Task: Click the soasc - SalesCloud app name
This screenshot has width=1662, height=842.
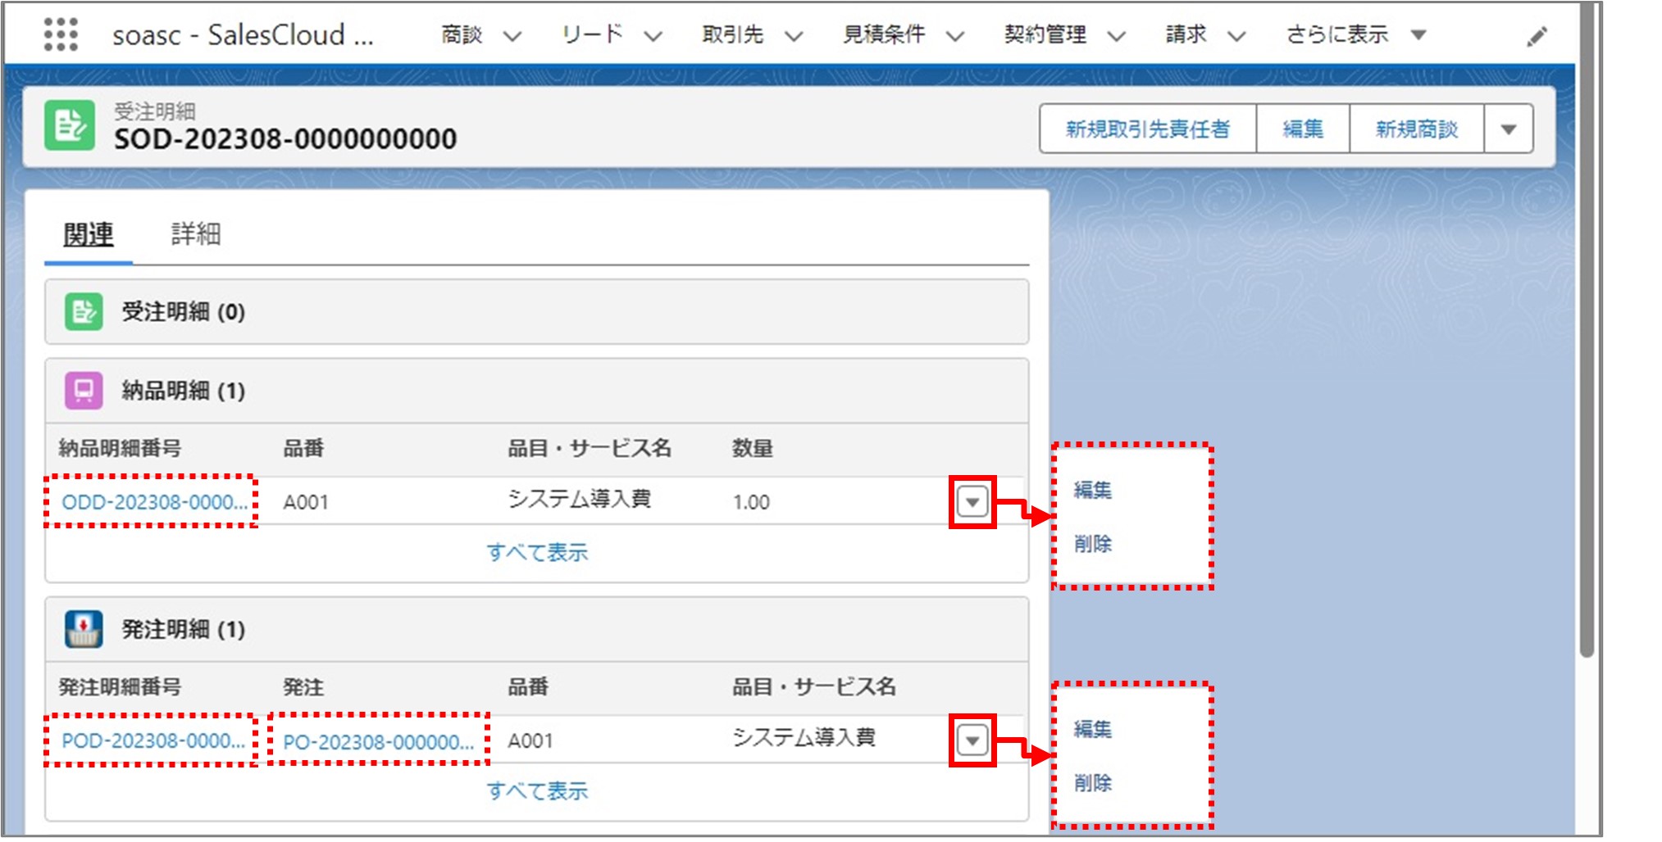Action: point(243,34)
